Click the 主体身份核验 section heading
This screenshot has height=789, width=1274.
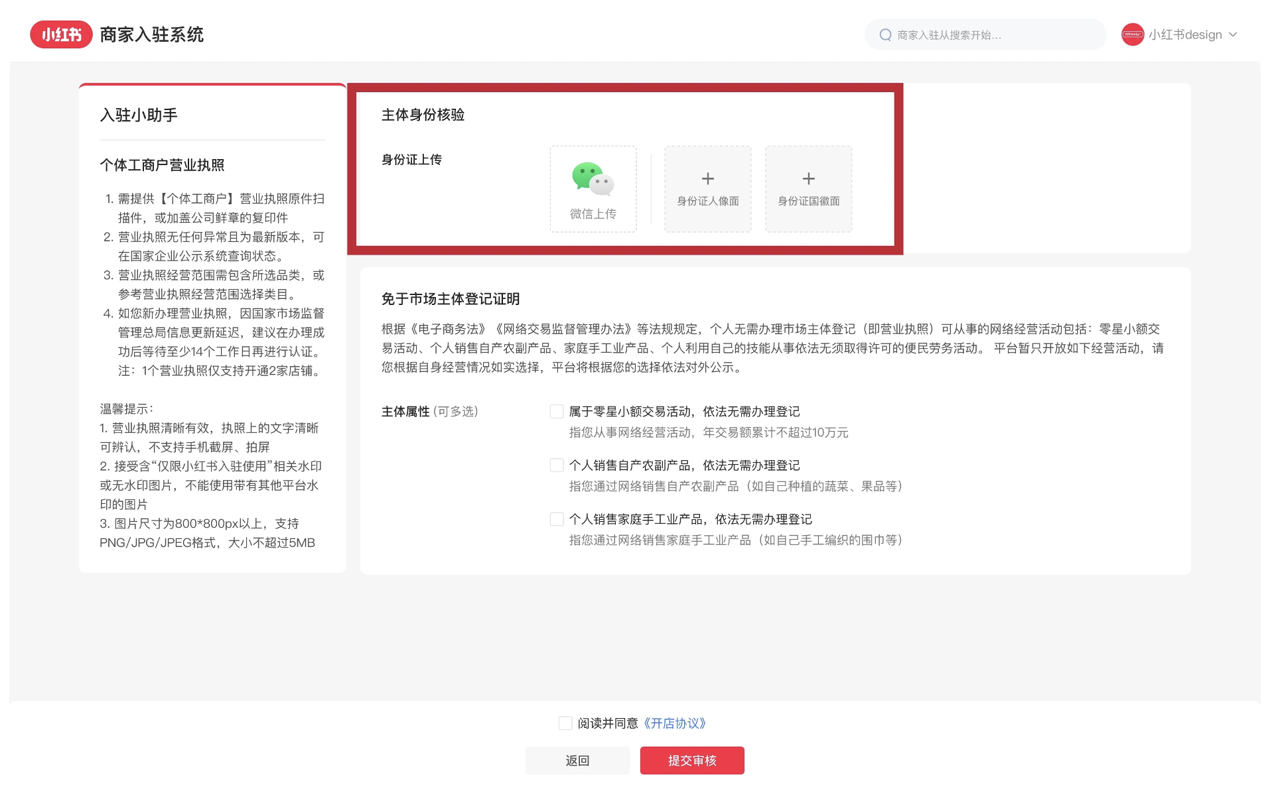(423, 115)
